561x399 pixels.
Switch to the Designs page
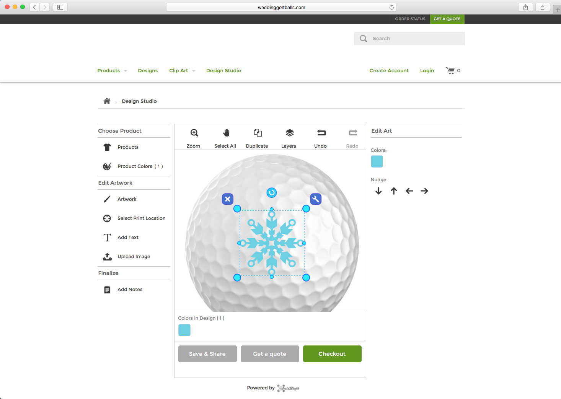pos(148,70)
